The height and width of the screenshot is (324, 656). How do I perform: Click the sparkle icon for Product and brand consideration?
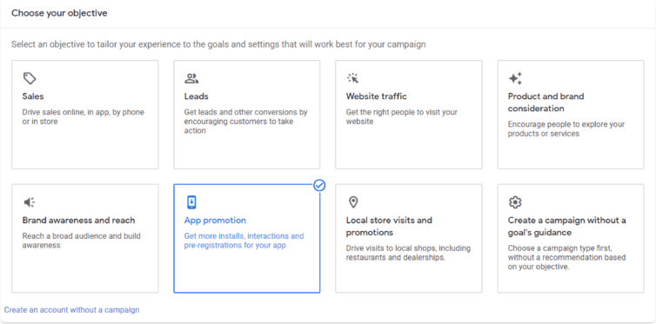(x=515, y=78)
